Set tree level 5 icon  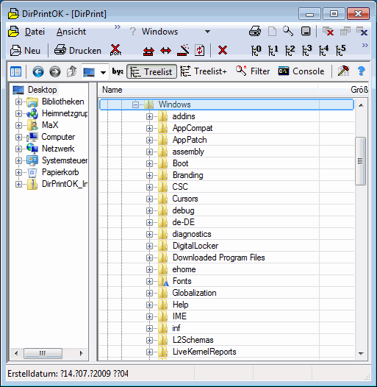pyautogui.click(x=341, y=50)
